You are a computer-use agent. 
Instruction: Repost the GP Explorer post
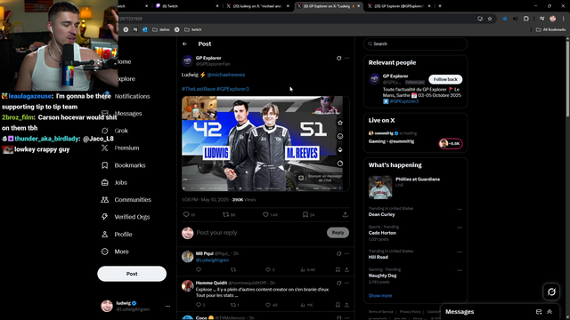tap(225, 214)
